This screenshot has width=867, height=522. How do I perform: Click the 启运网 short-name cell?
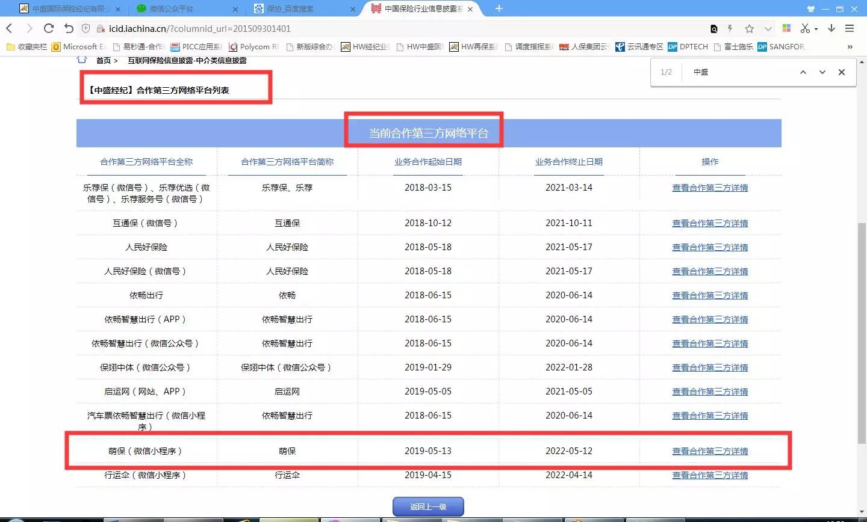[287, 391]
